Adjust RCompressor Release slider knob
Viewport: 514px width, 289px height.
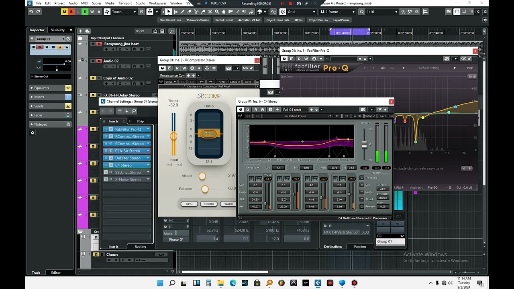(205, 189)
